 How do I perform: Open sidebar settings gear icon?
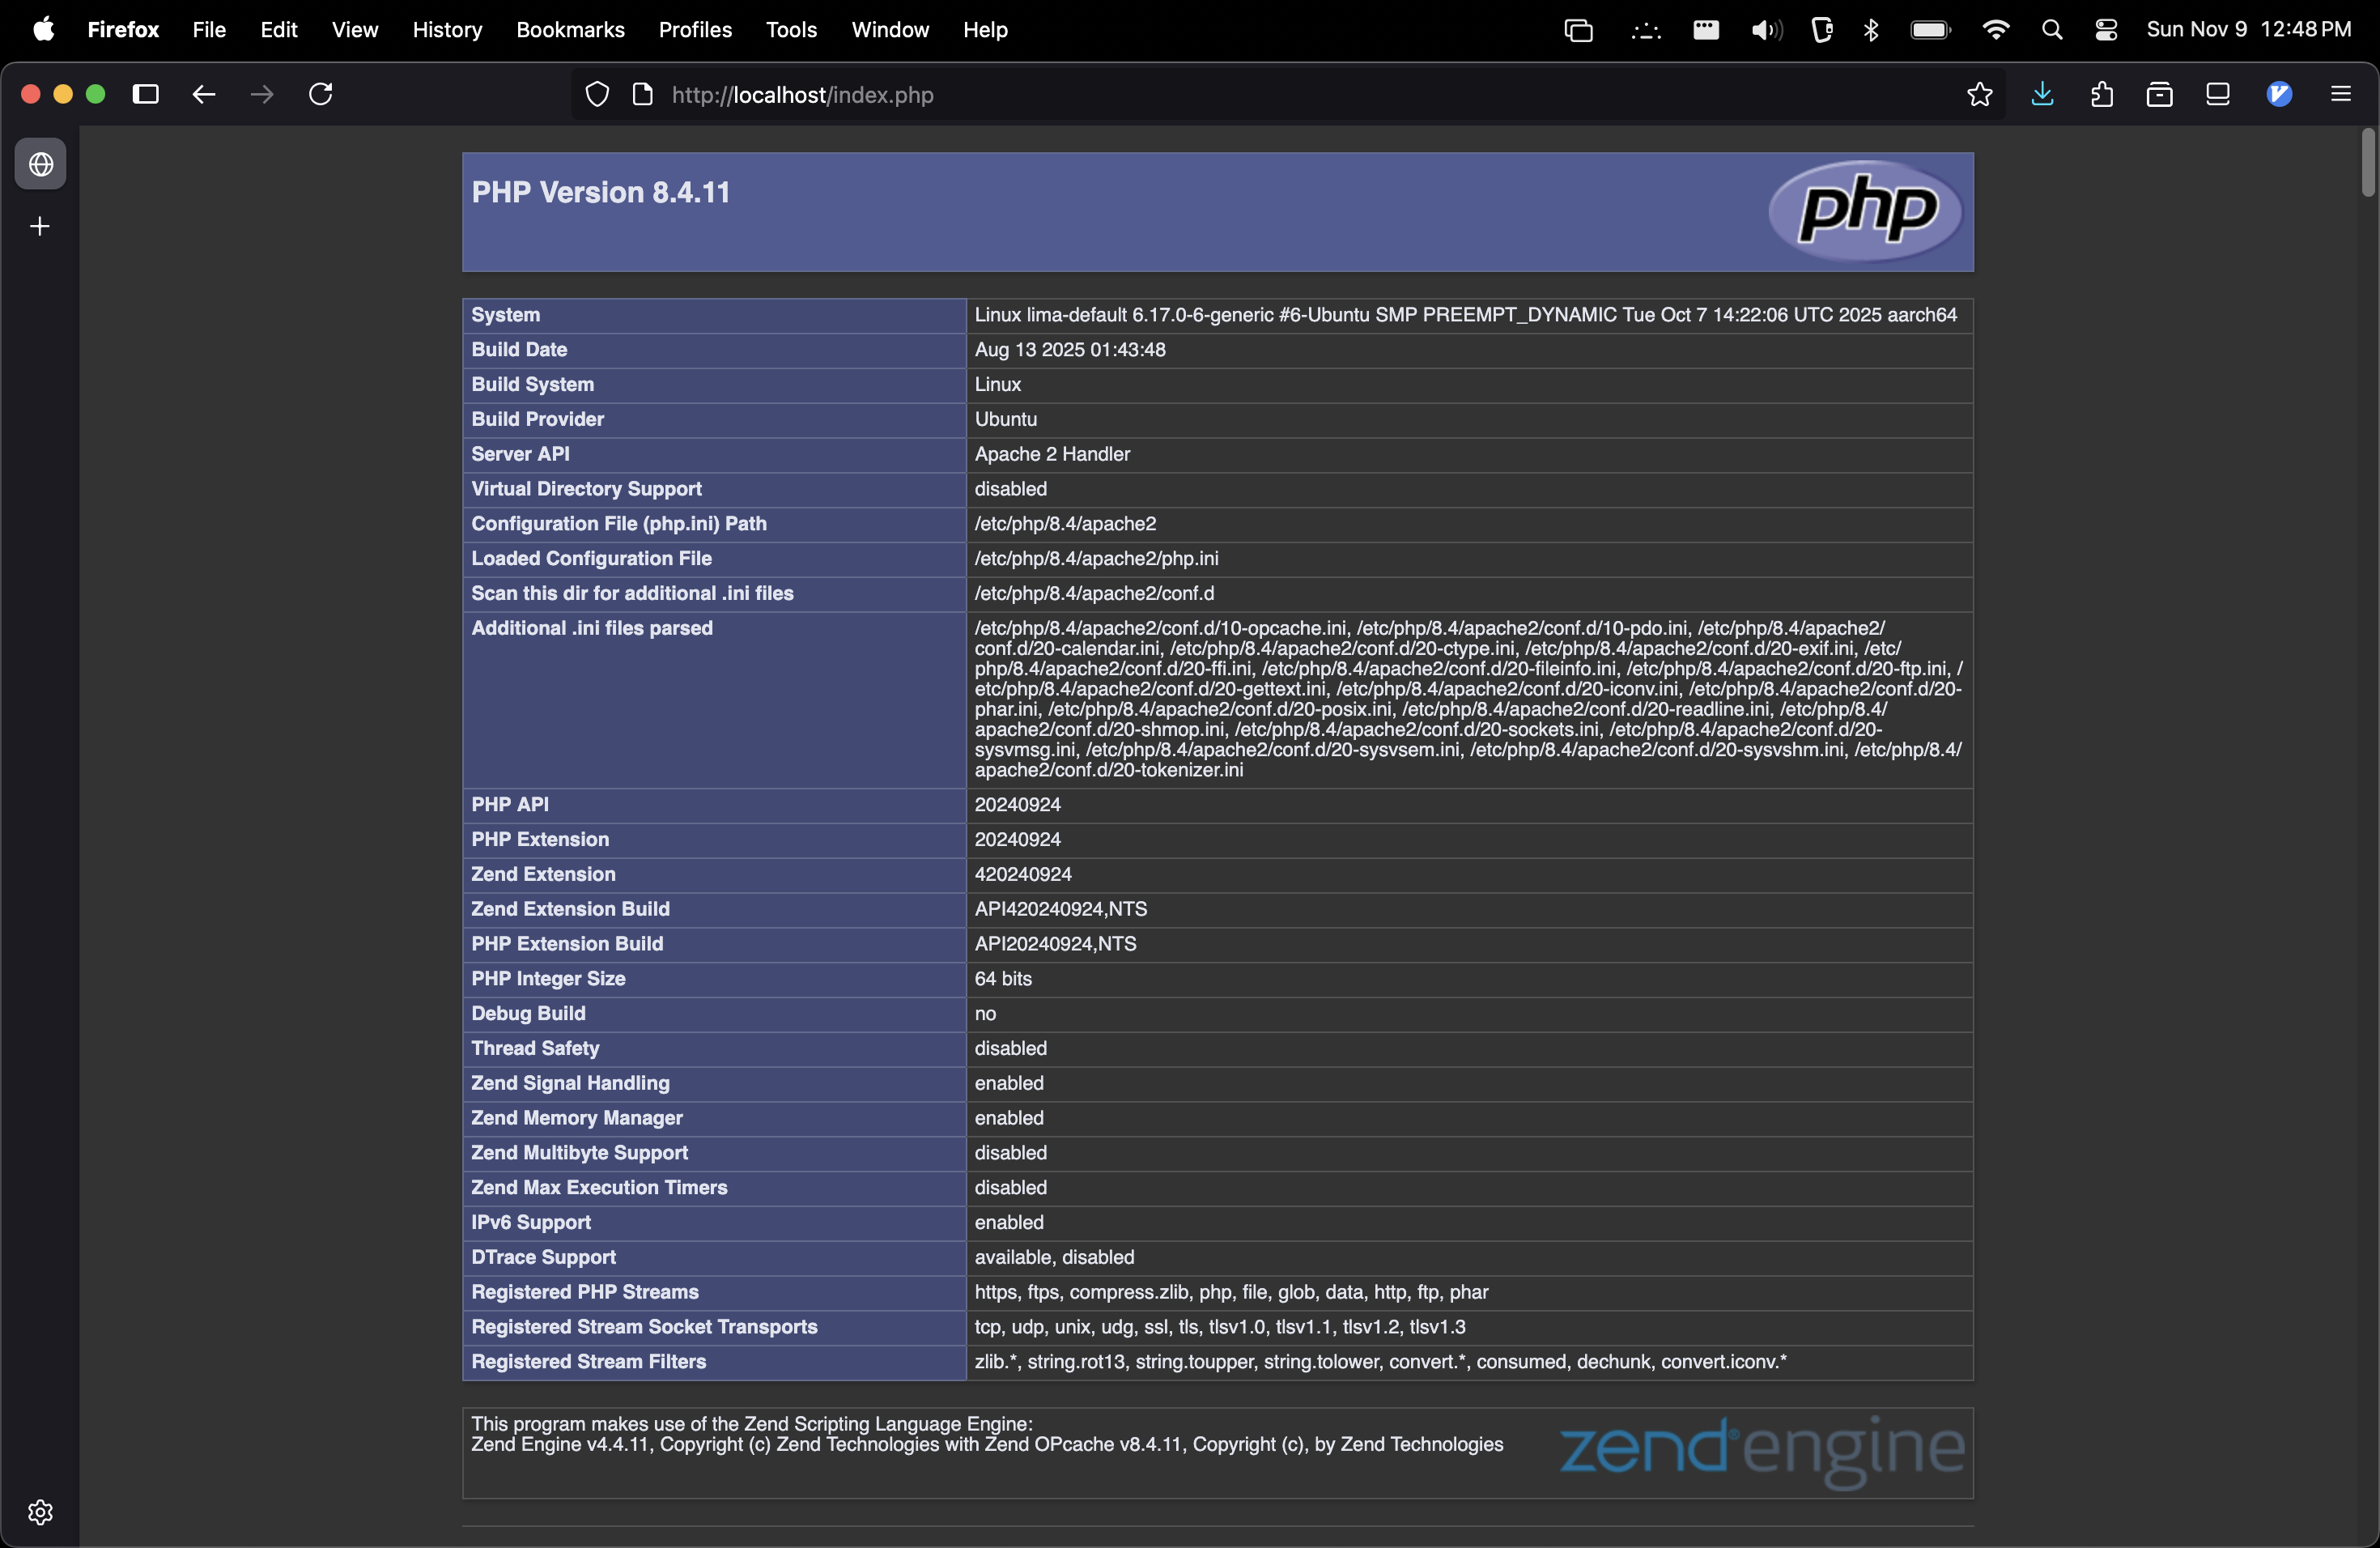coord(40,1511)
